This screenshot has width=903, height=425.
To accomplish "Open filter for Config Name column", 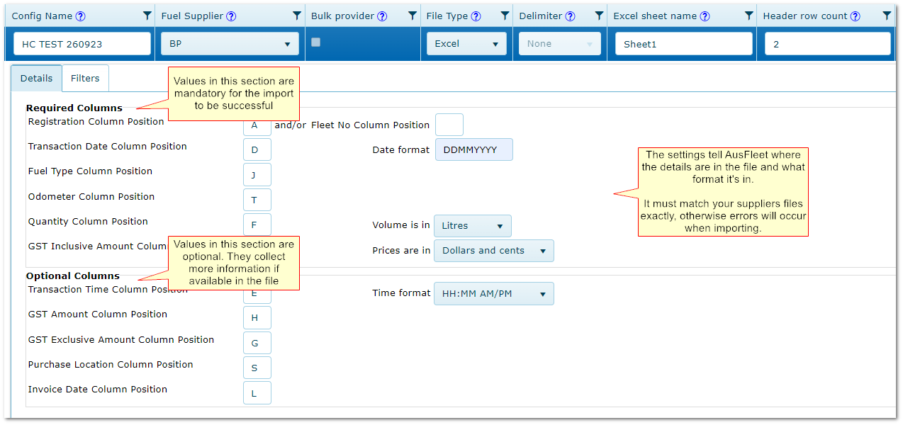I will pos(147,16).
